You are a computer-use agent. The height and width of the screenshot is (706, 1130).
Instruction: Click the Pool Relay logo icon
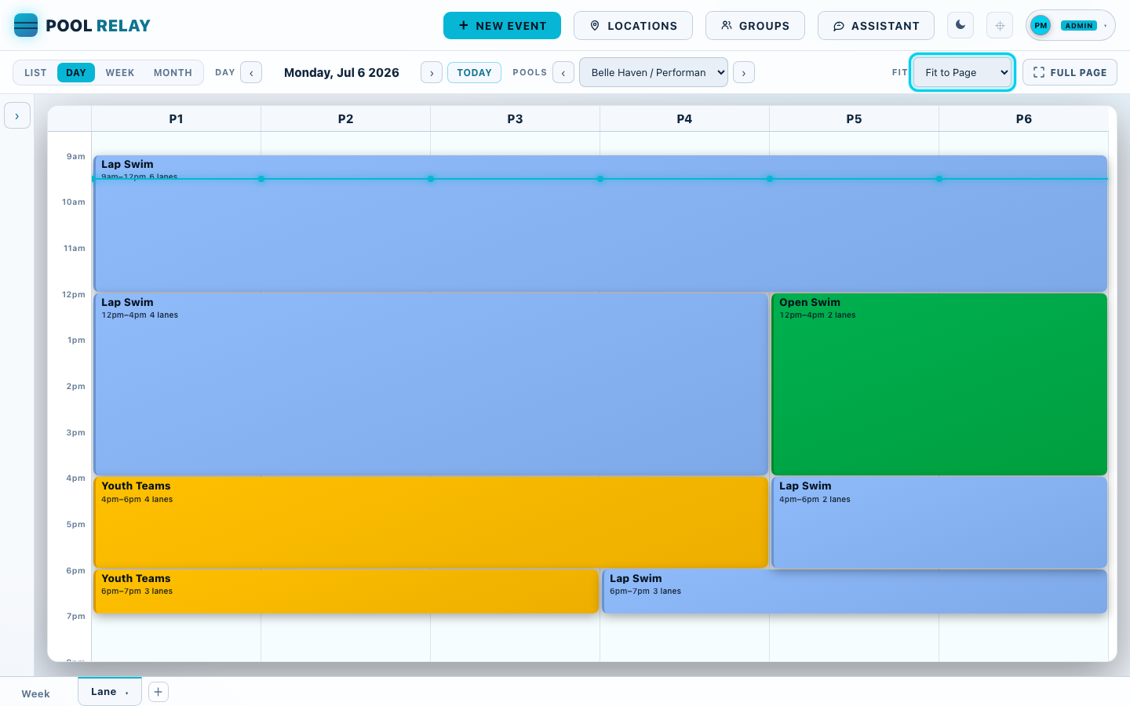[x=26, y=25]
